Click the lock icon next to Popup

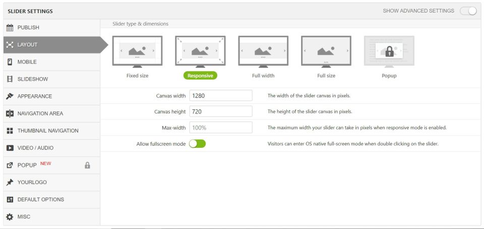tap(87, 165)
